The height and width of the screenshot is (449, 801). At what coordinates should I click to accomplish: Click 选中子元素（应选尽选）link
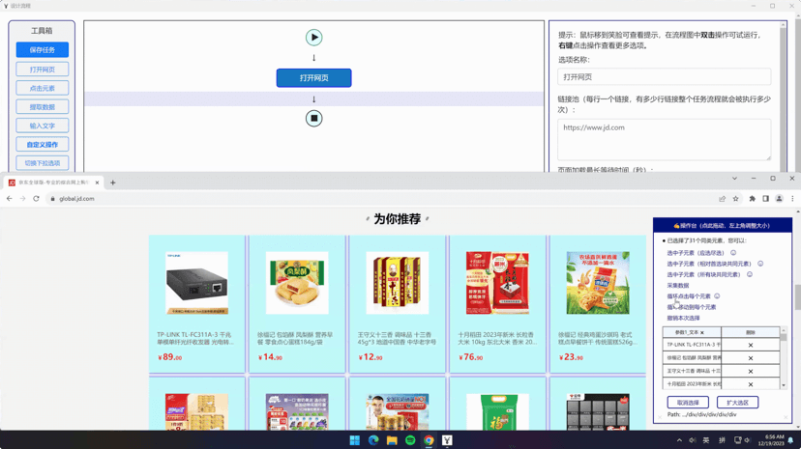tap(696, 253)
